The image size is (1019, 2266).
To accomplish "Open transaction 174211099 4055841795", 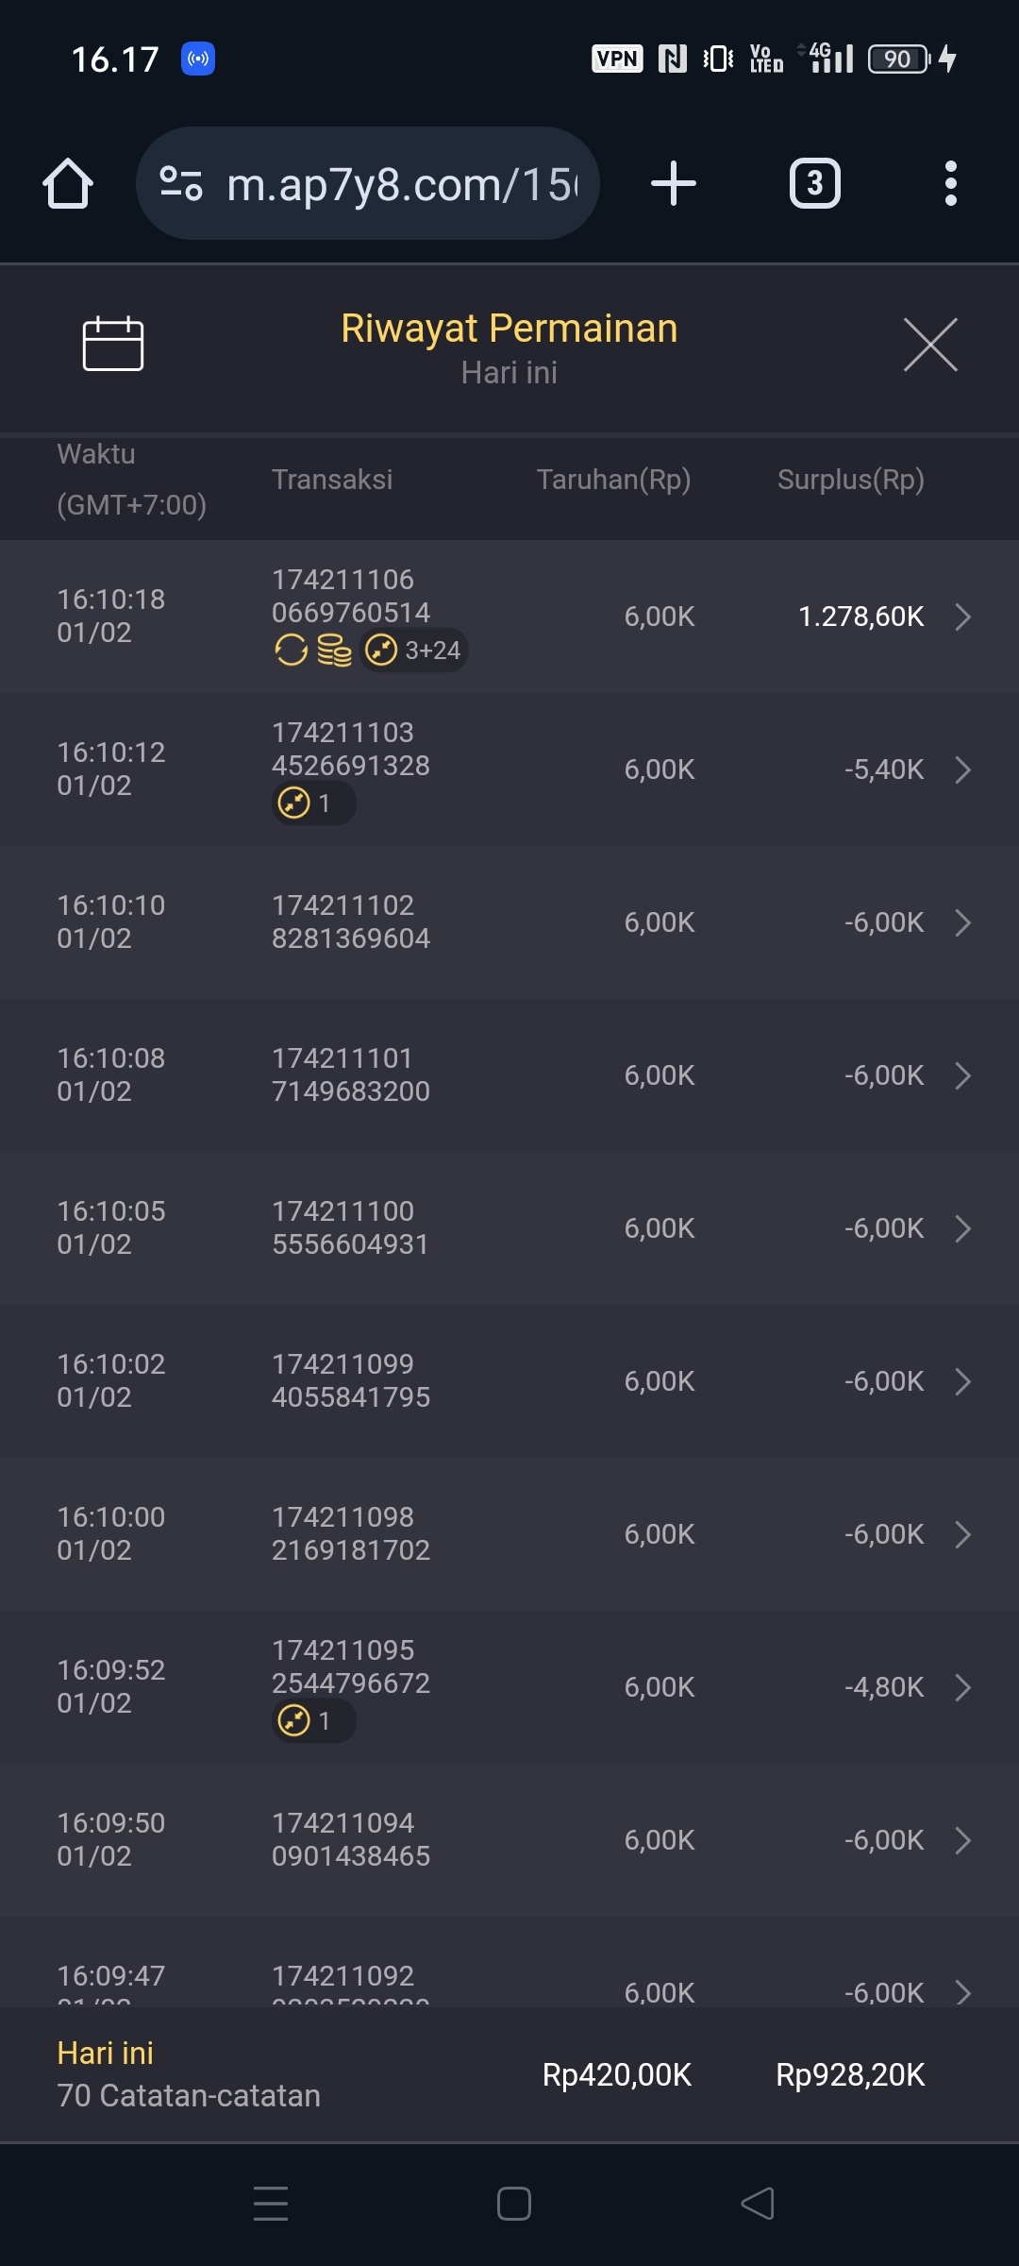I will pos(351,1380).
